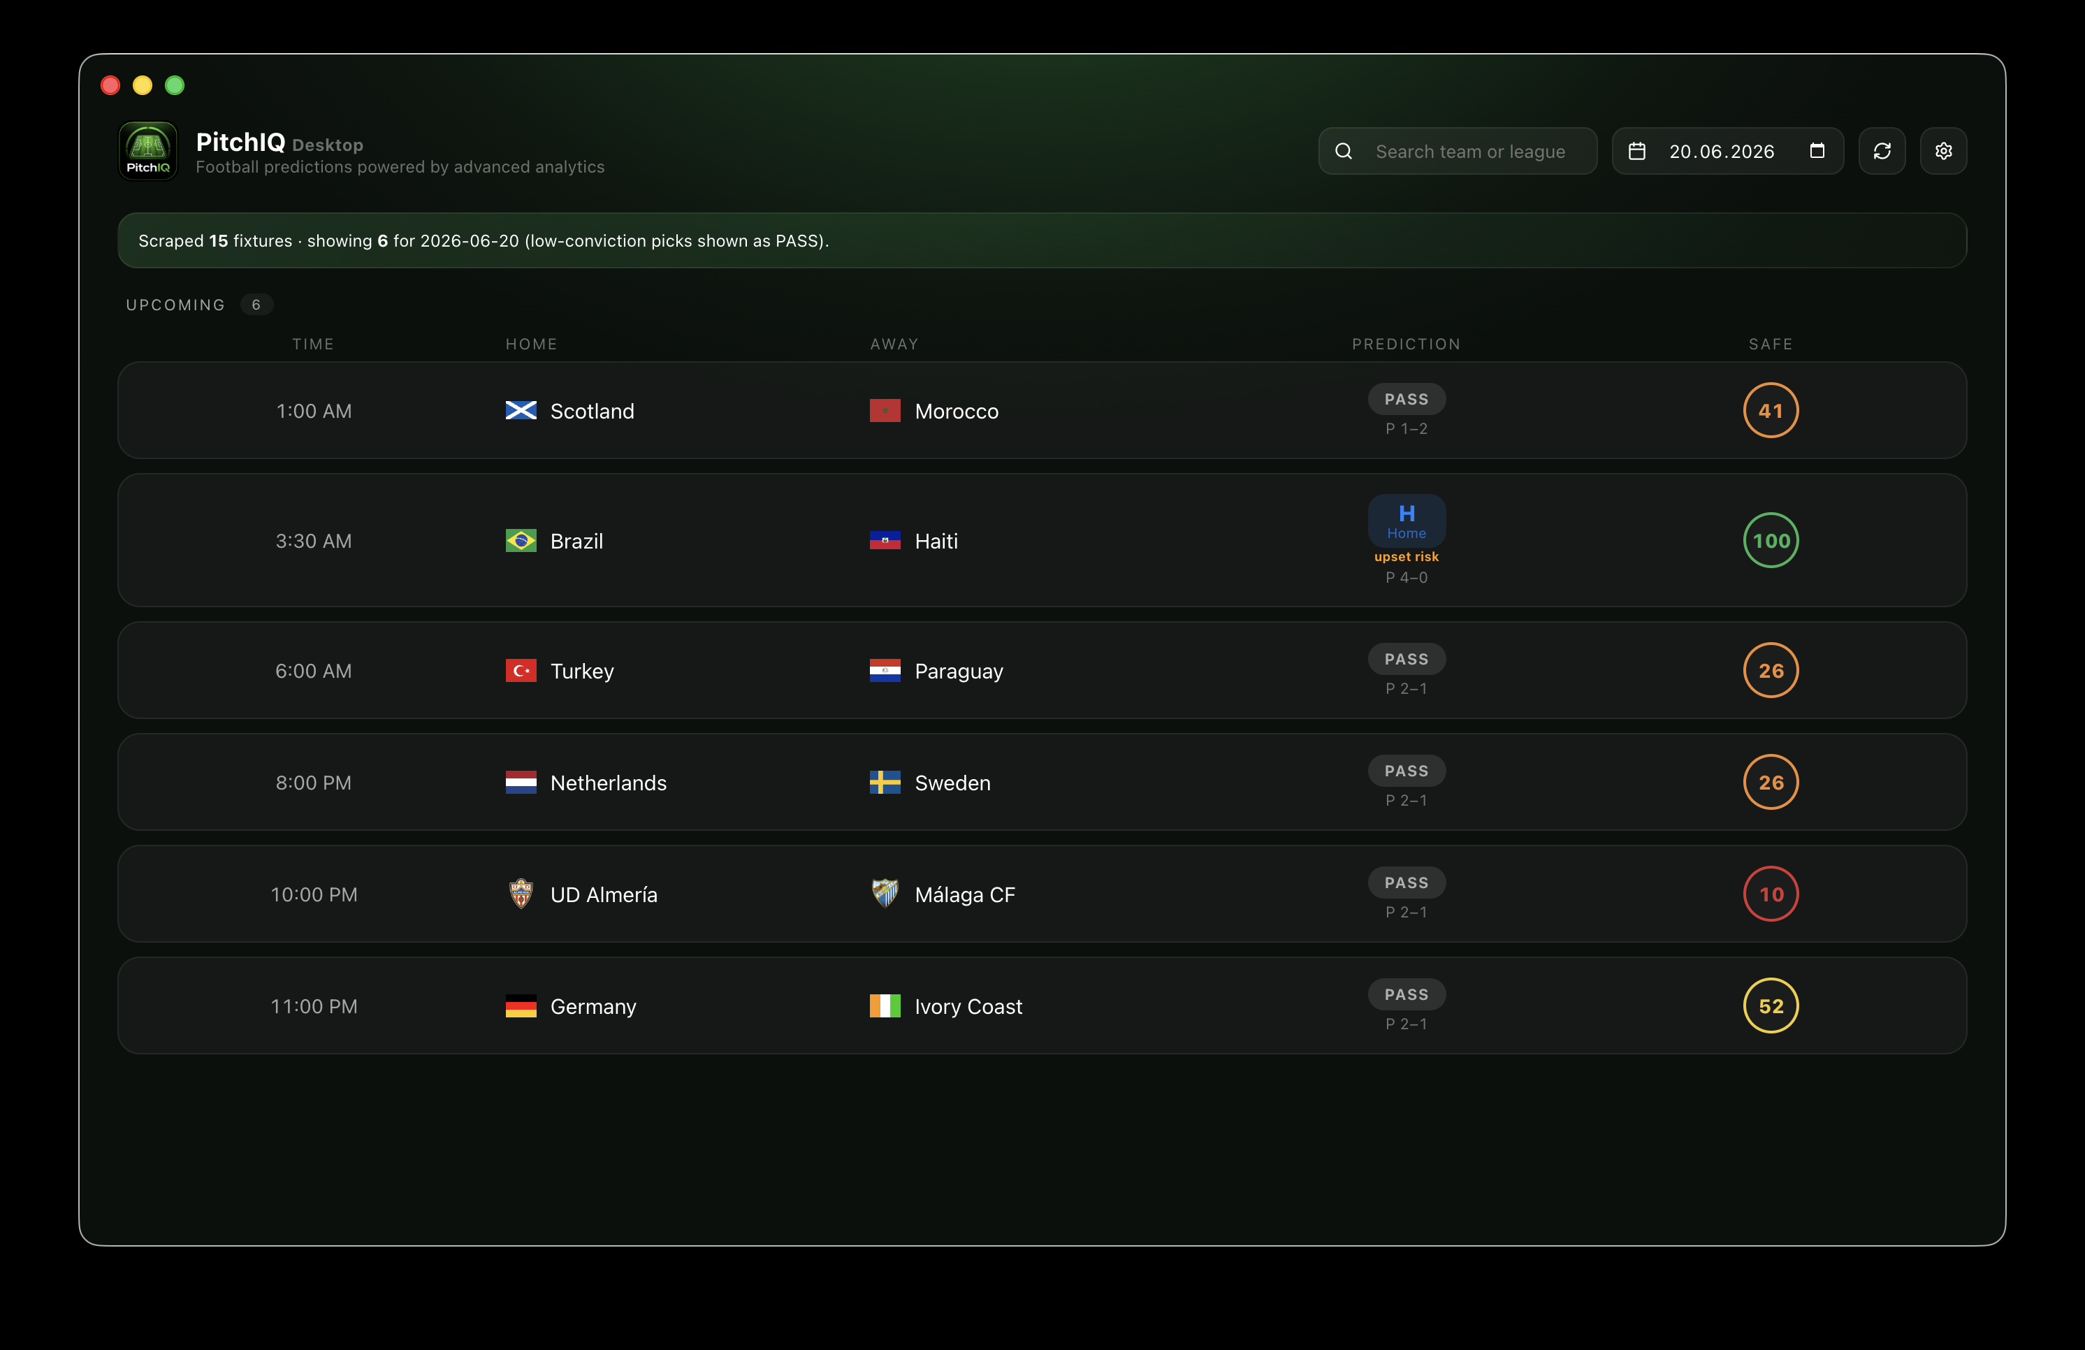Click the Netherlands team name
2085x1350 pixels.
pos(608,783)
